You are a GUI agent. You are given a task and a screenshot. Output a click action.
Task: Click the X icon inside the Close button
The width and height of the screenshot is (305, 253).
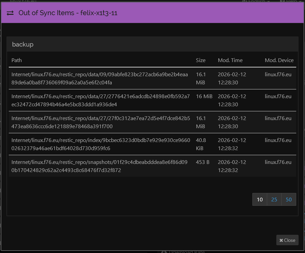point(282,240)
